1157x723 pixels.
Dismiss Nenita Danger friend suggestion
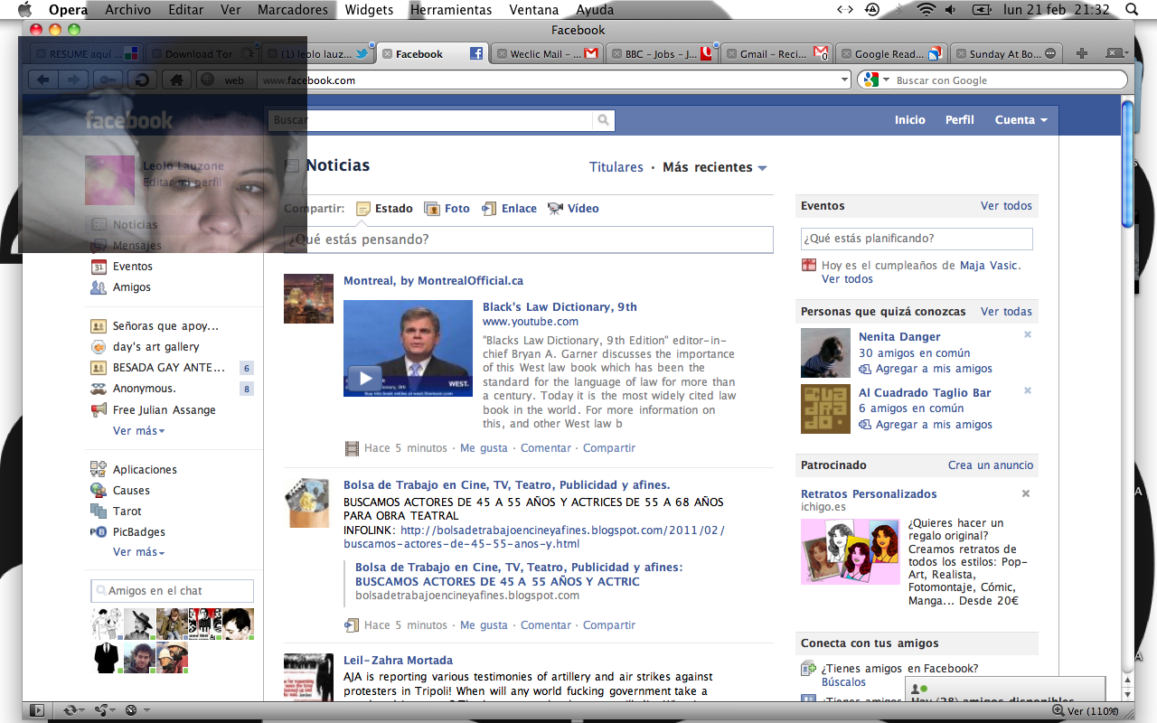(x=1027, y=335)
